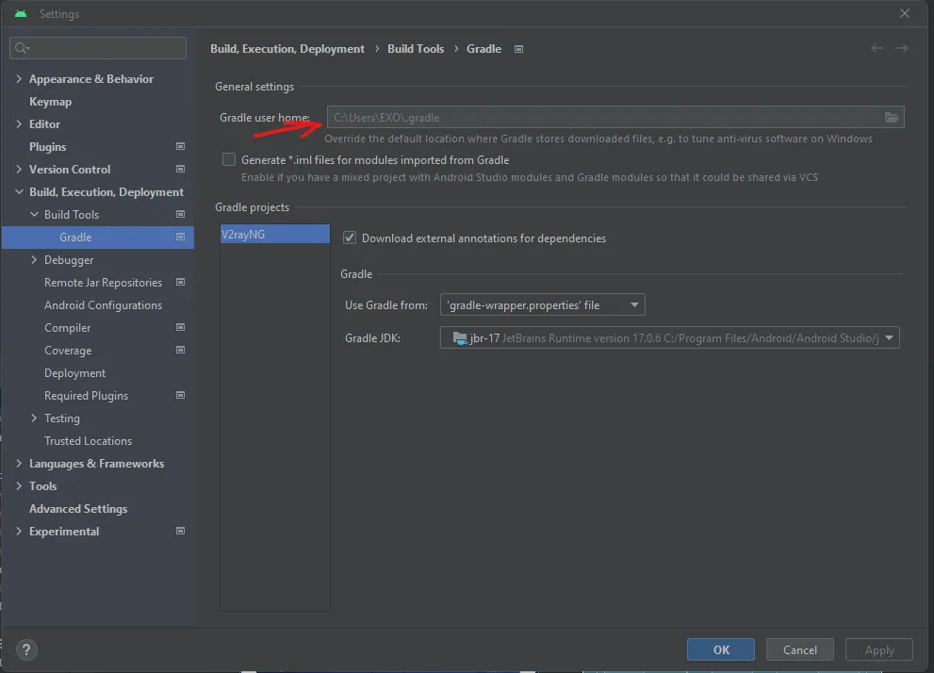The height and width of the screenshot is (673, 934).
Task: Click the project-level icon on Plugins row
Action: [x=181, y=146]
